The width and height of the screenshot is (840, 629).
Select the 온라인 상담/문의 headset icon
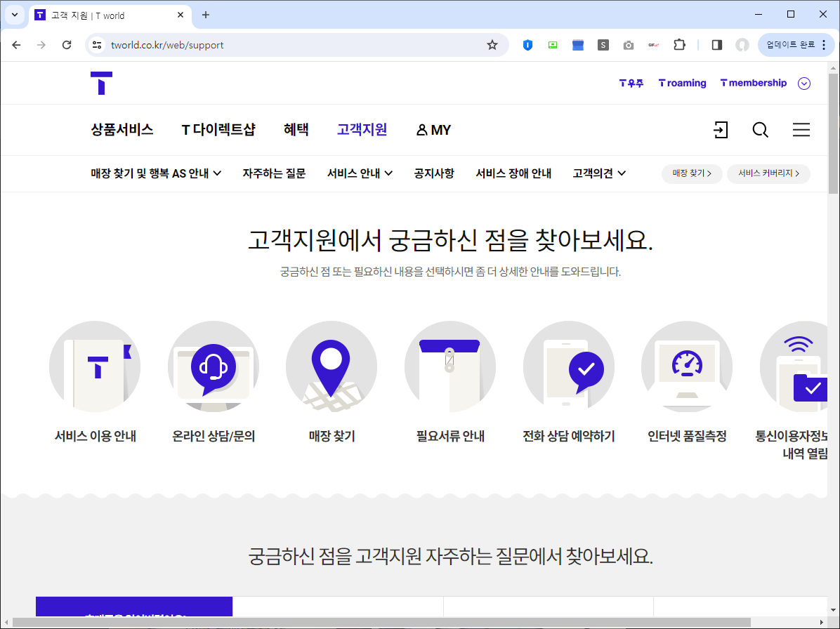click(x=213, y=366)
